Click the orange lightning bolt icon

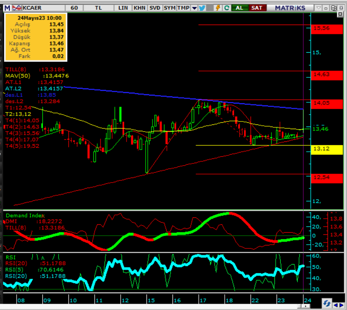(x=218, y=8)
